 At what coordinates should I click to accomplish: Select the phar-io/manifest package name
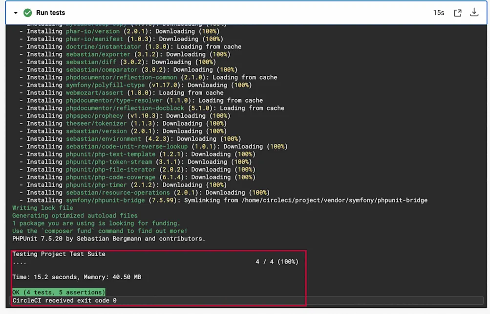pyautogui.click(x=95, y=39)
